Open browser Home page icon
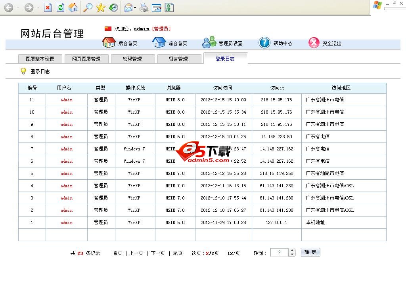The width and height of the screenshot is (406, 304). tap(73, 8)
